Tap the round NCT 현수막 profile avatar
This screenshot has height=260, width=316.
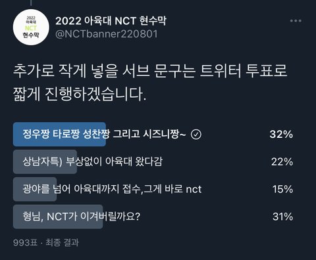coord(31,28)
